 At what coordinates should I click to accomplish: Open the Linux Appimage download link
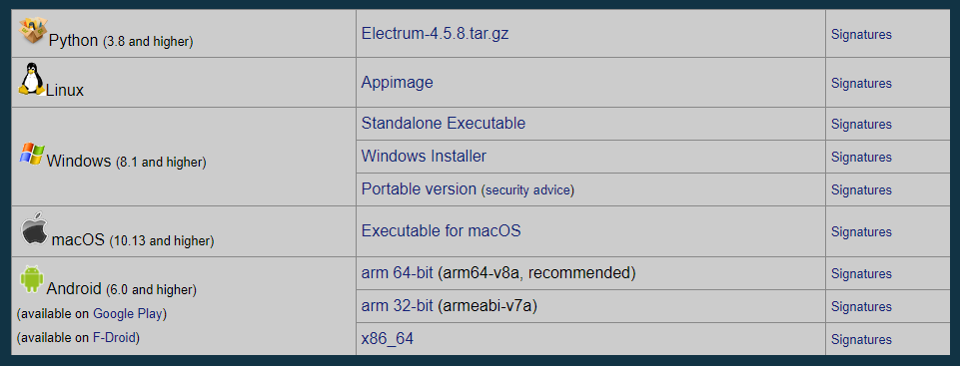(x=397, y=83)
